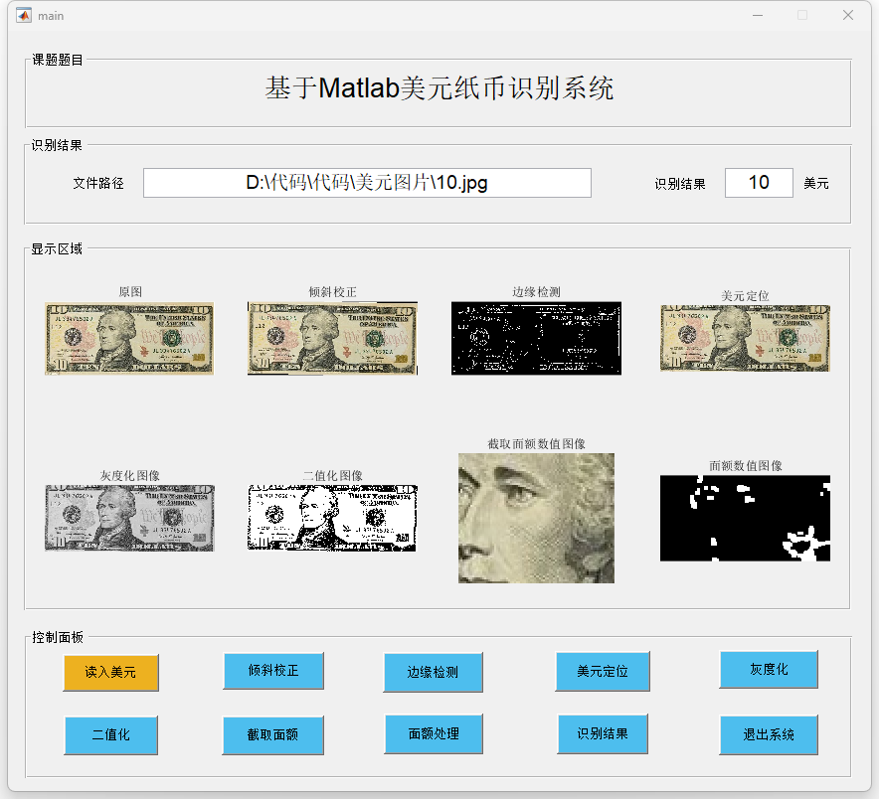Quit via the 退出系统 button
The height and width of the screenshot is (799, 879).
769,734
